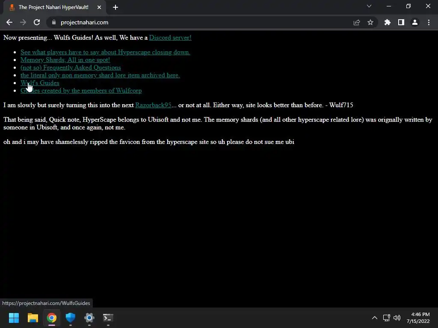Image resolution: width=438 pixels, height=328 pixels.
Task: Open the Extensions puzzle menu
Action: coord(388,22)
